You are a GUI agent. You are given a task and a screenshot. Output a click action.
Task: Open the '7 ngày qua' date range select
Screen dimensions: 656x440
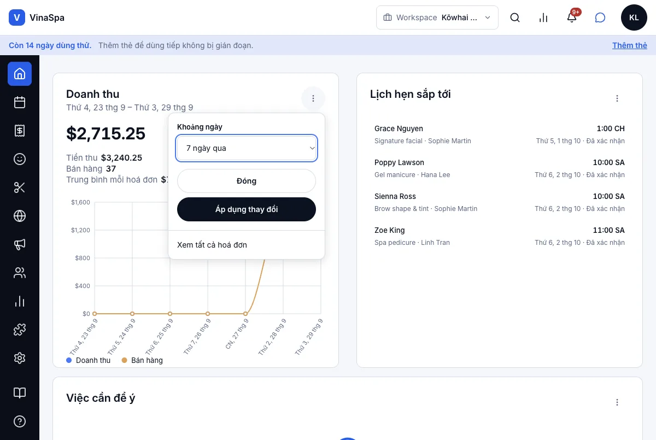tap(247, 148)
